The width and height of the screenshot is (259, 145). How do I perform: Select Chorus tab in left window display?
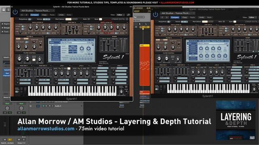click(56, 51)
